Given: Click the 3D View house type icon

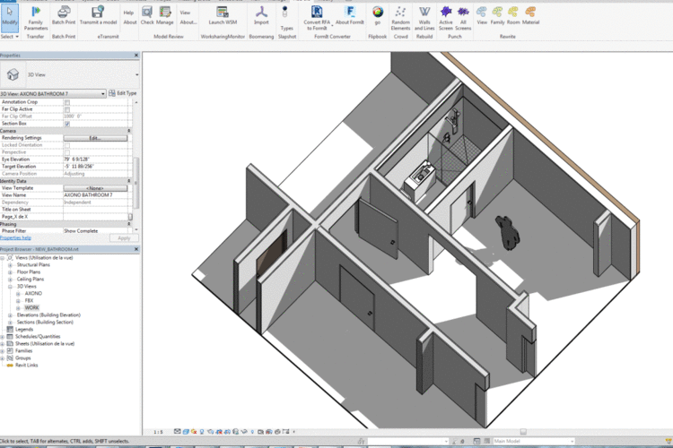Looking at the screenshot, I should (13, 74).
